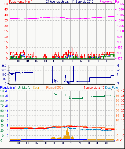Click the 1015 value on pressure axis
This screenshot has width=125, height=149.
[x=120, y=15]
